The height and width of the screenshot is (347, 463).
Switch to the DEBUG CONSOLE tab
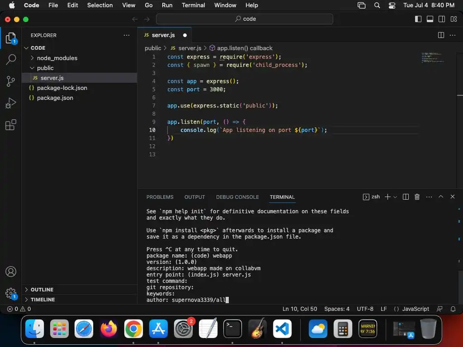tap(237, 197)
